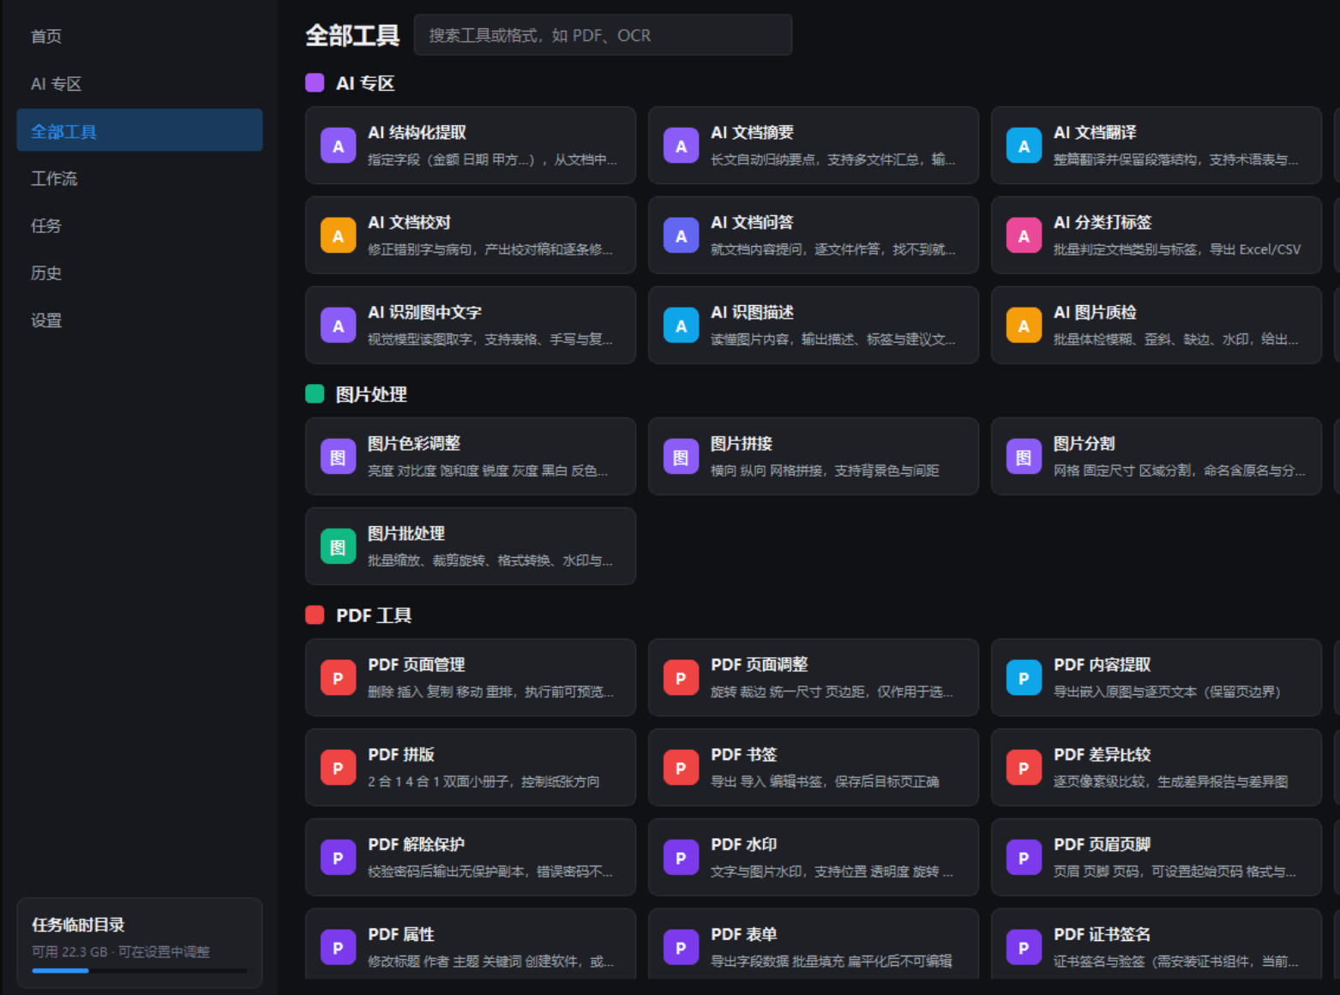Select 全部工具 in the sidebar
This screenshot has height=995, width=1340.
pos(140,130)
